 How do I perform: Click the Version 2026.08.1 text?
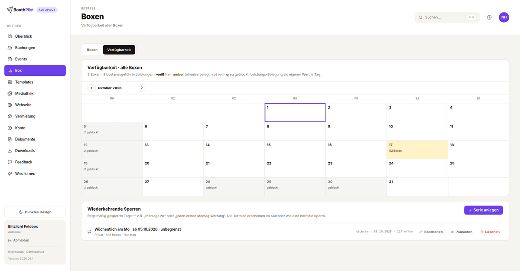tap(21, 259)
